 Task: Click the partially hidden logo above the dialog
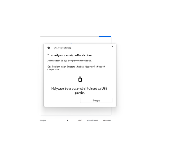click(x=76, y=44)
